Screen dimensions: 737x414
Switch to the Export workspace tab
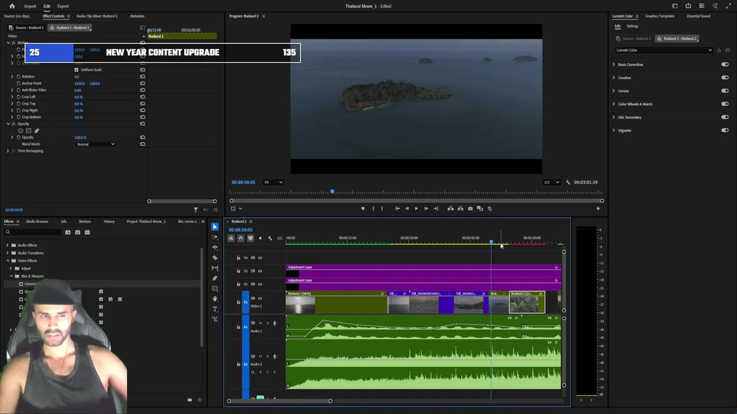click(x=63, y=6)
